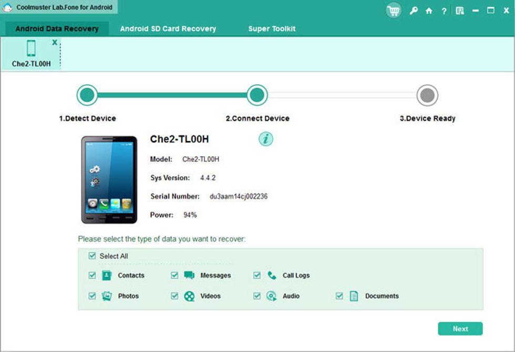Click the Next button
The width and height of the screenshot is (515, 352).
tap(460, 329)
